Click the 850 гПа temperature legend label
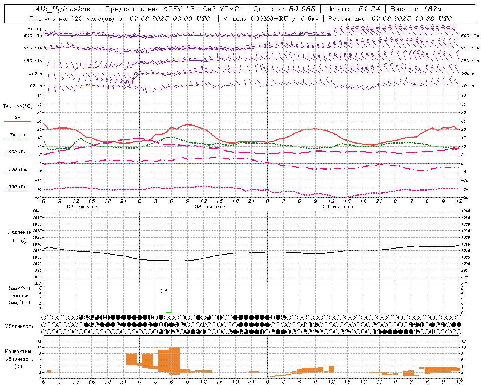Viewport: 481px width, 385px height. pyautogui.click(x=18, y=152)
